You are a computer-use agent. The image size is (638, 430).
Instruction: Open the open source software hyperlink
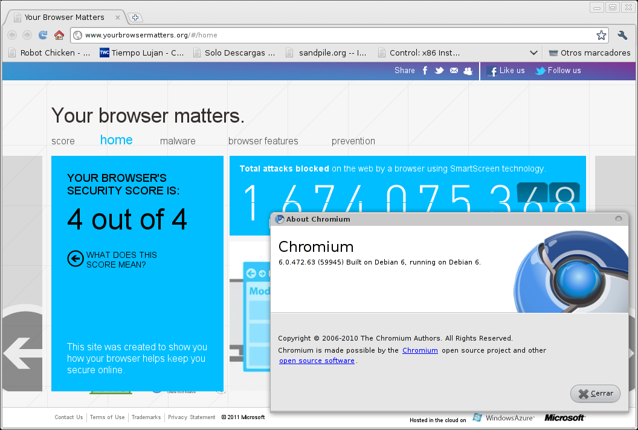coord(317,361)
